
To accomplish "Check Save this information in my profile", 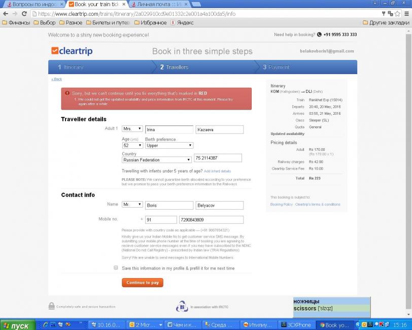I will [x=116, y=268].
